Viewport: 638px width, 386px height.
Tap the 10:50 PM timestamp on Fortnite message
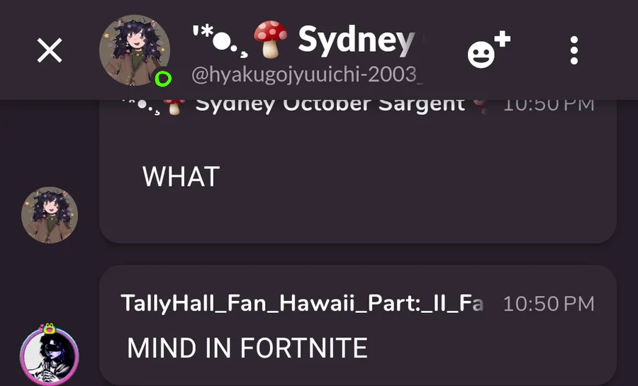[549, 304]
